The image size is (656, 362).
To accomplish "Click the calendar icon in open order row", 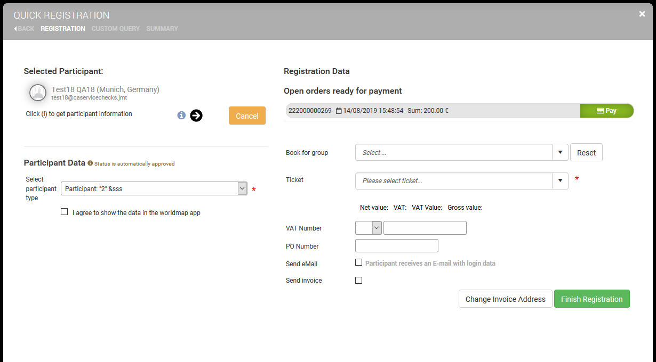I will (339, 111).
